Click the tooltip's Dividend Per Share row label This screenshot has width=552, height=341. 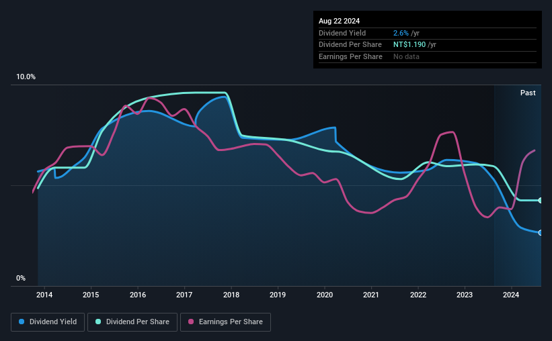(350, 45)
